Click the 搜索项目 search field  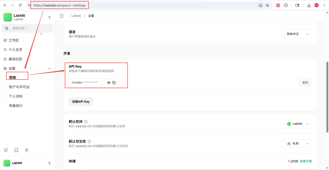click(x=27, y=28)
